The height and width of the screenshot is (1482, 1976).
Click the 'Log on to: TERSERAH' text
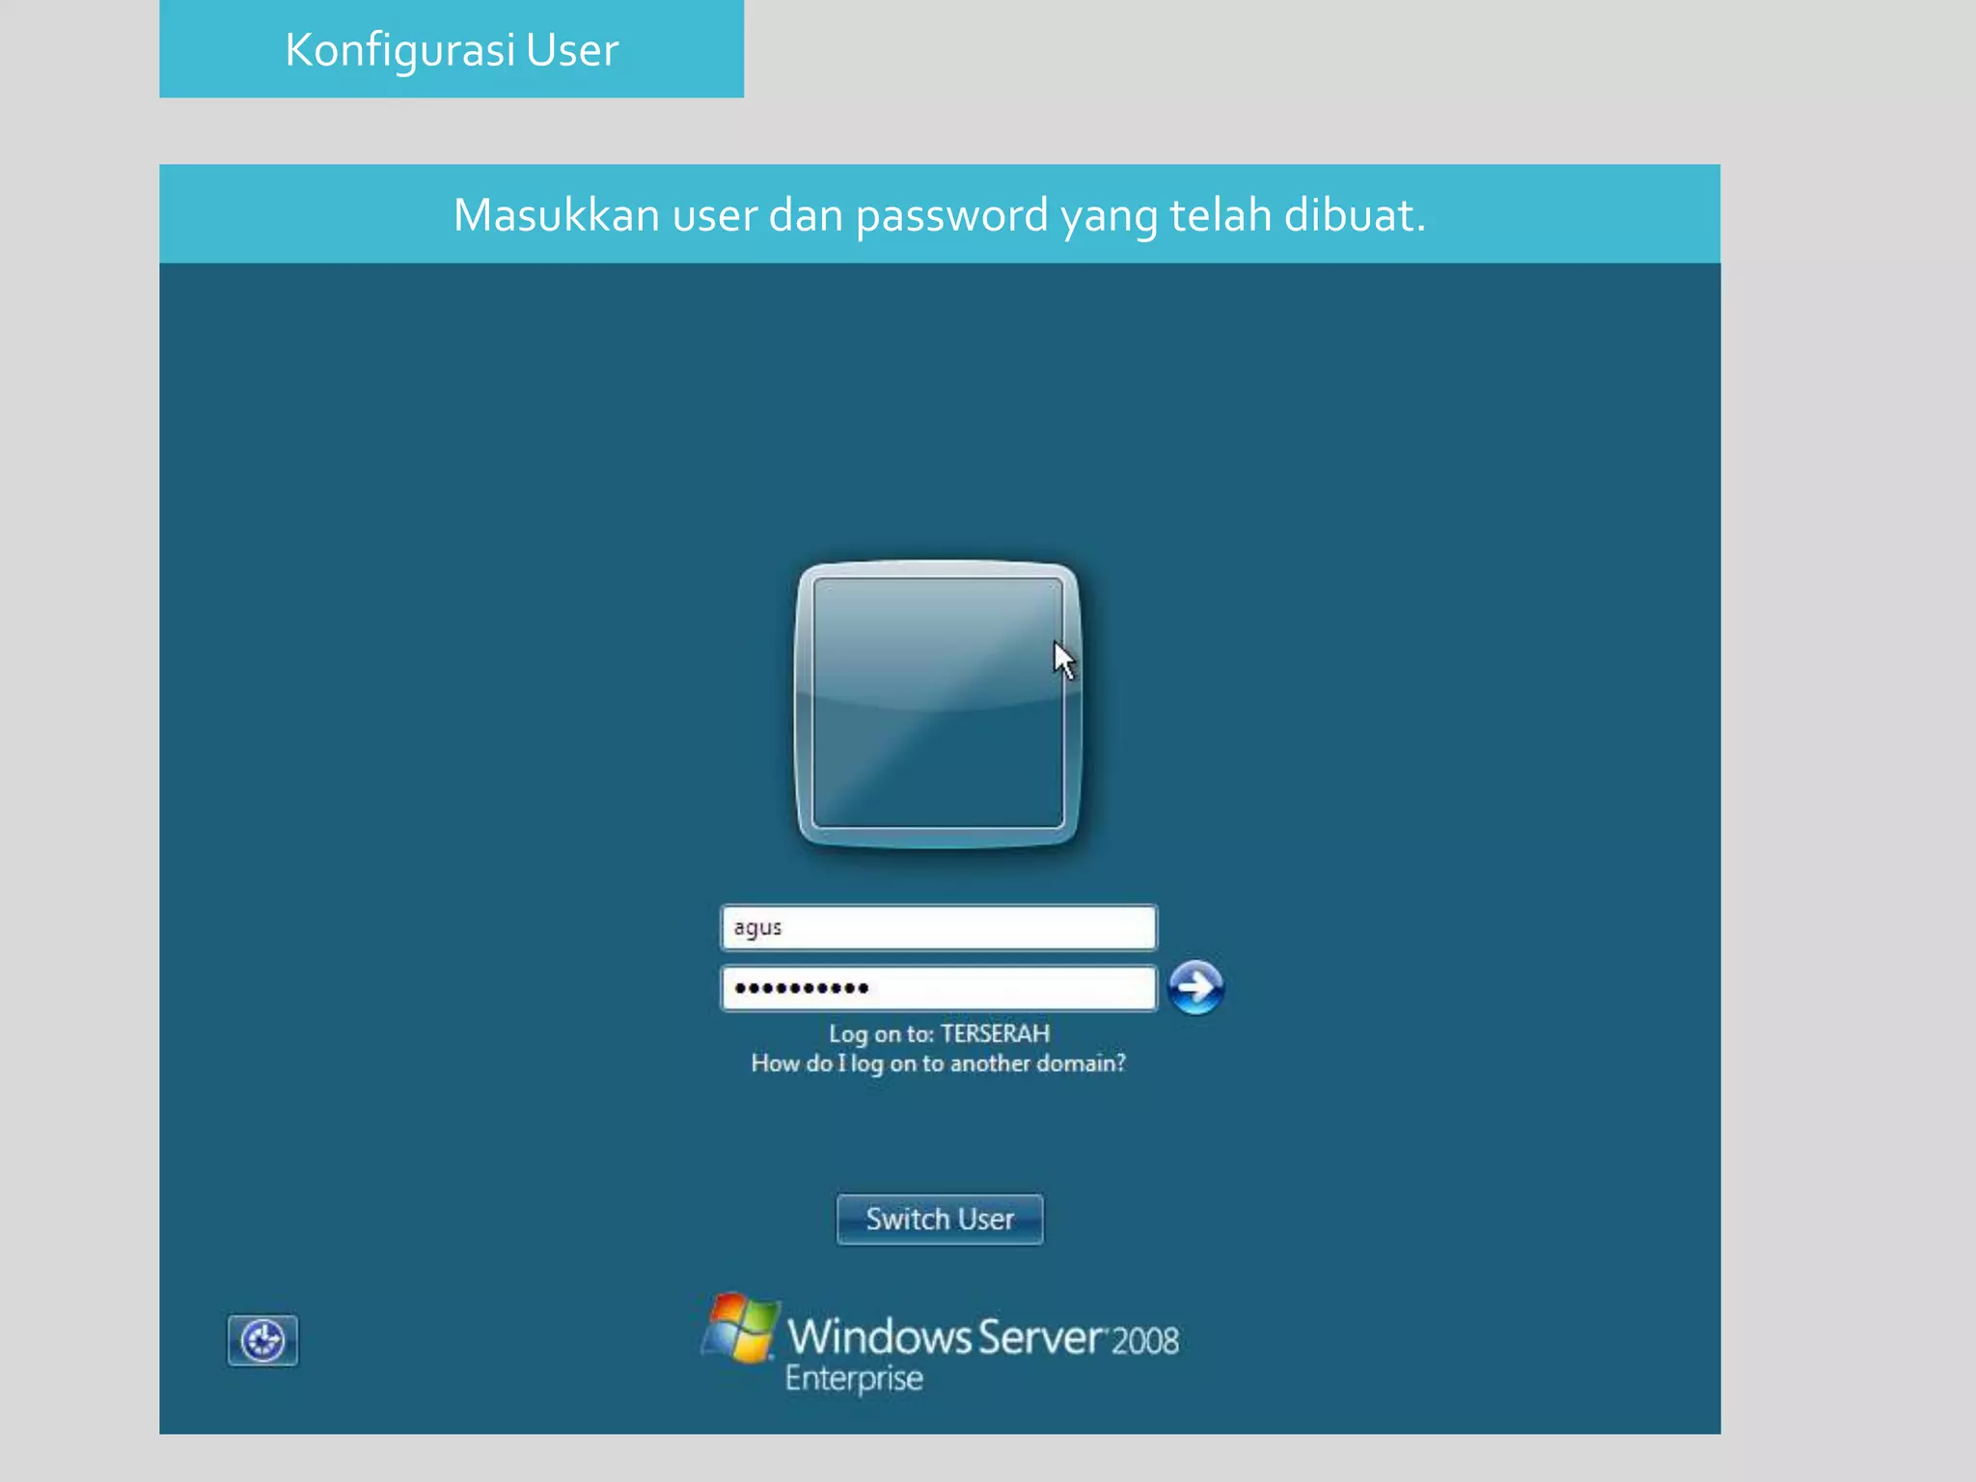[x=939, y=1033]
